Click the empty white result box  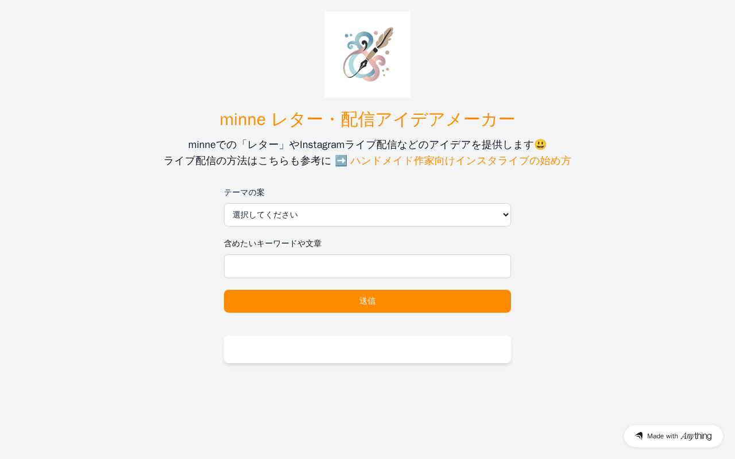tap(367, 349)
